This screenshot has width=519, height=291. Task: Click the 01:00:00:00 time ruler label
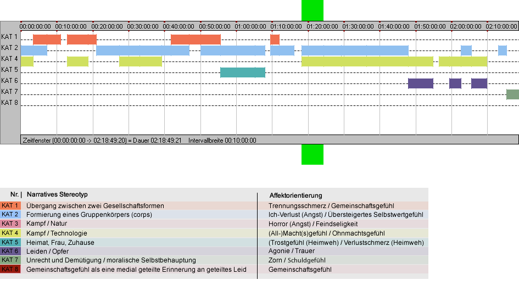[250, 26]
